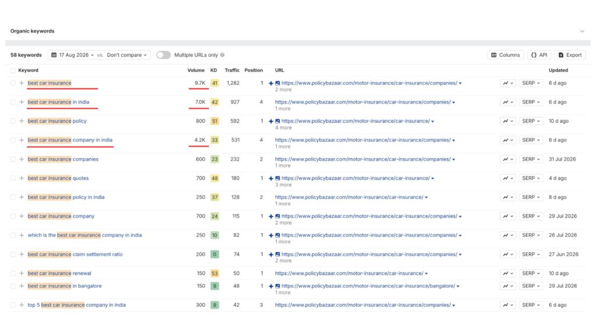
Task: Sort by the Updated column header
Action: click(558, 70)
